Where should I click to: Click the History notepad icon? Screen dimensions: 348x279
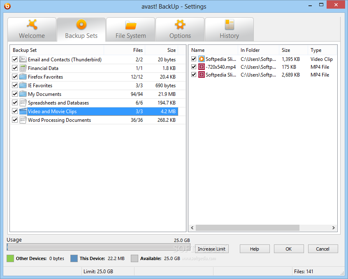(229, 24)
